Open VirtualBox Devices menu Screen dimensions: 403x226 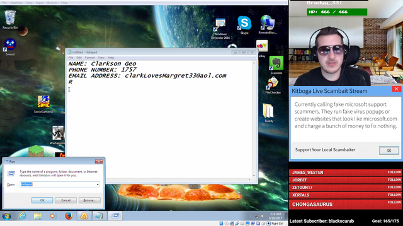coord(52,3)
